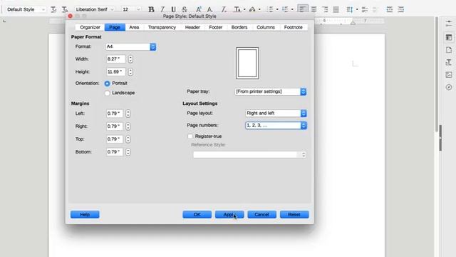Open sidebar Gallery deck
Screen dimensions: 456x257
click(x=449, y=74)
